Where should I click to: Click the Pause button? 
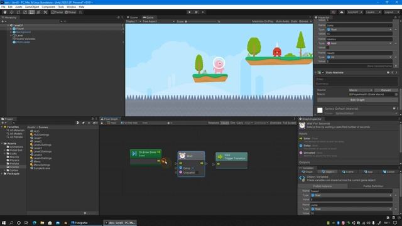pos(197,12)
